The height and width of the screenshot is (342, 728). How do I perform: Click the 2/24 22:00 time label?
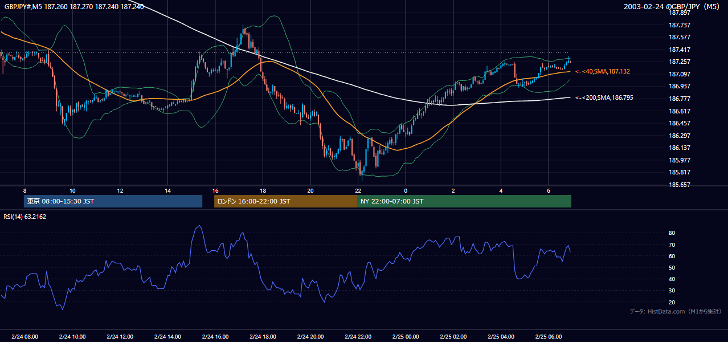click(x=358, y=336)
